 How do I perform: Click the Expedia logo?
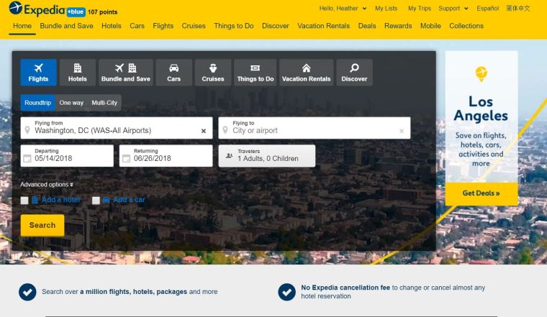(37, 9)
